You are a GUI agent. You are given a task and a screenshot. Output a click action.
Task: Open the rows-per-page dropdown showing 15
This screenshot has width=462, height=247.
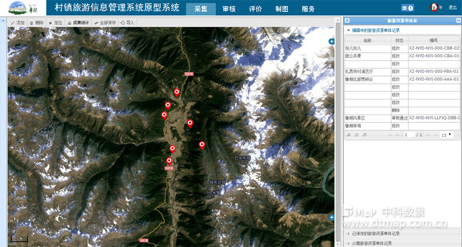447,135
